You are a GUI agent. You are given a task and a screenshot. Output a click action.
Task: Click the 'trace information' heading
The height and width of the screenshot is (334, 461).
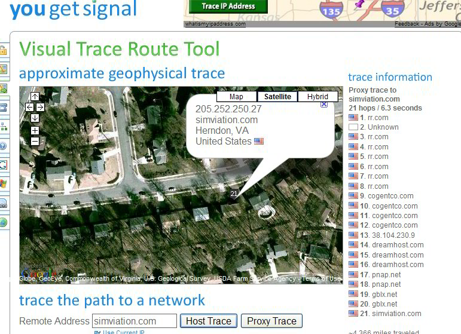tap(390, 77)
